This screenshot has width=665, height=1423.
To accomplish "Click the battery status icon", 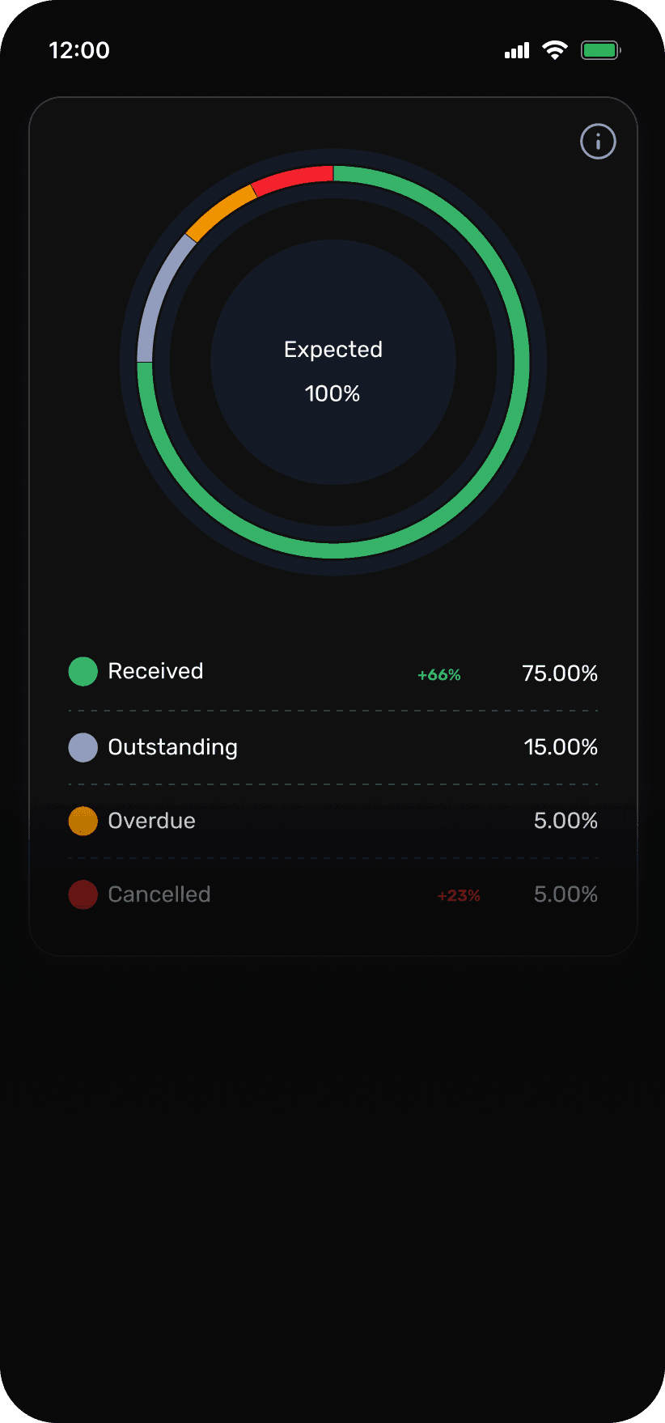I will tap(600, 49).
